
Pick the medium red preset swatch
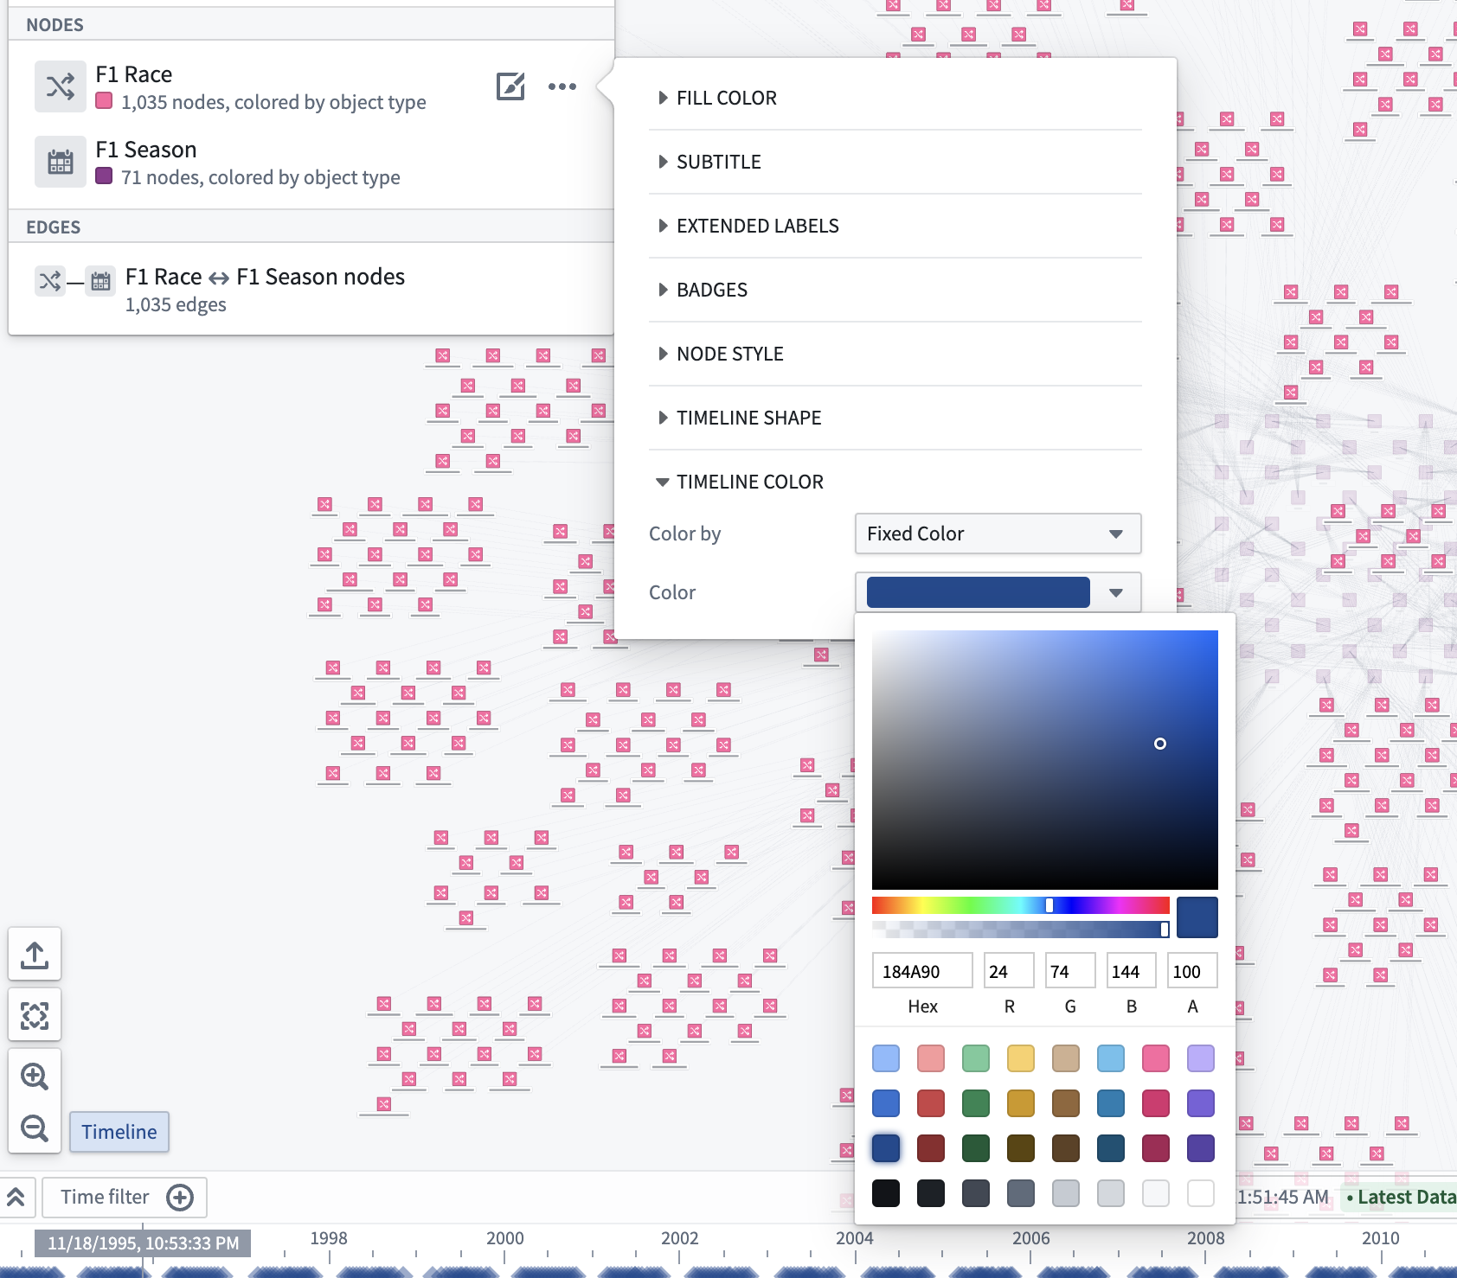coord(931,1103)
